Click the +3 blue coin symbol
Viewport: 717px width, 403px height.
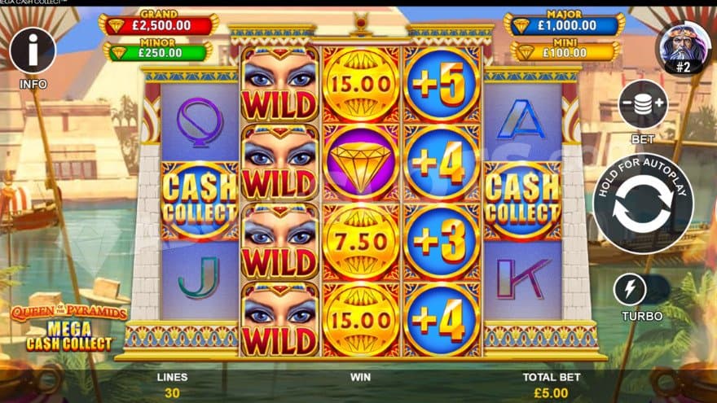click(442, 242)
